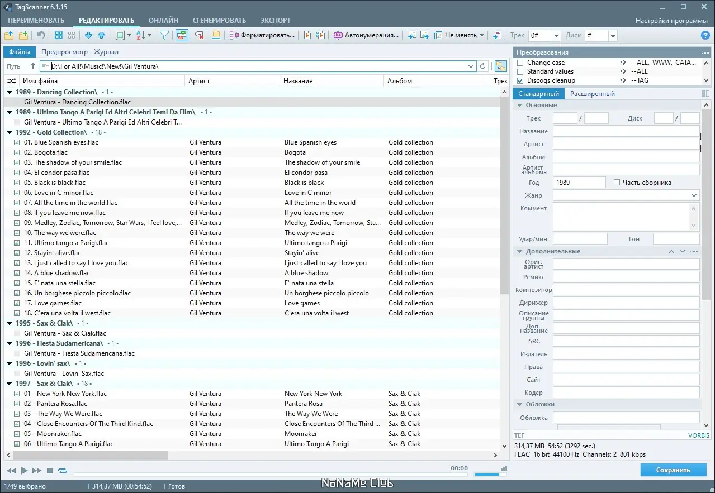Check the Часть сборника checkbox
715x493 pixels.
pos(617,183)
